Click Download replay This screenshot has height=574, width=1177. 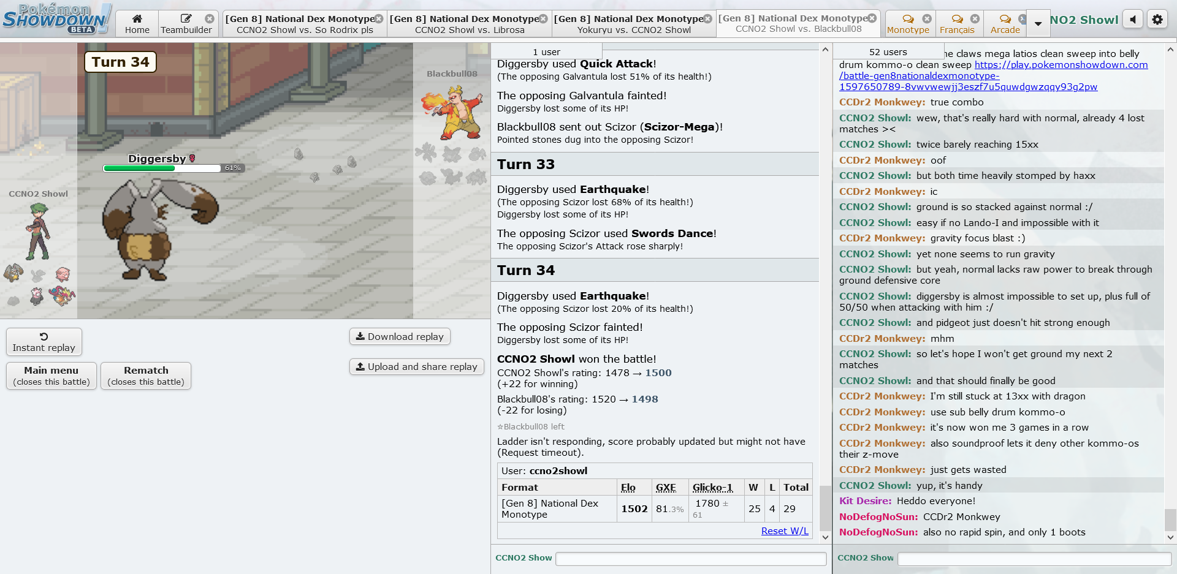tap(400, 336)
